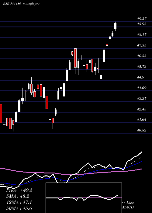Click the tall red candle from the 47.35 line

point(75,58)
